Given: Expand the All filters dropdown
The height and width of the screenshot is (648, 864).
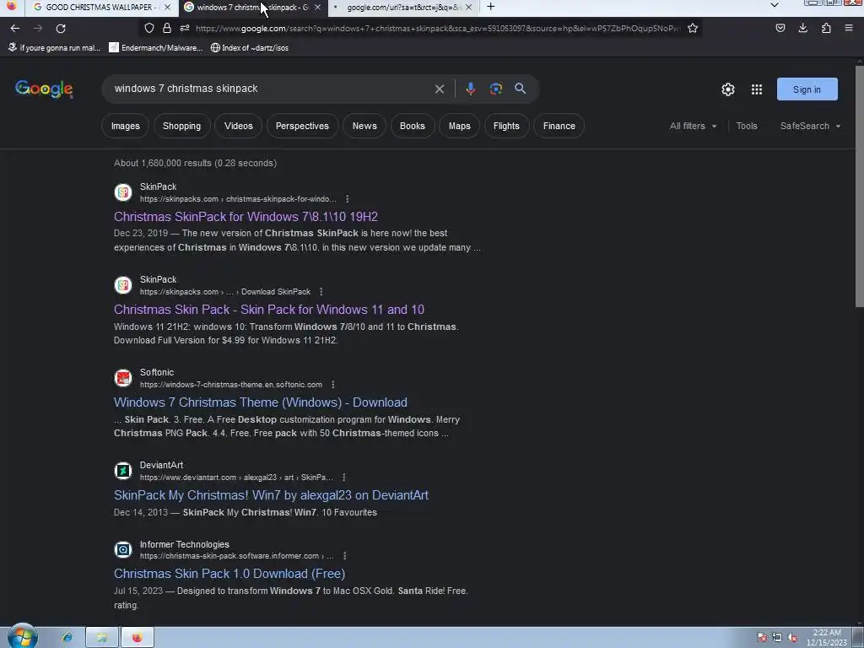Looking at the screenshot, I should (x=694, y=127).
